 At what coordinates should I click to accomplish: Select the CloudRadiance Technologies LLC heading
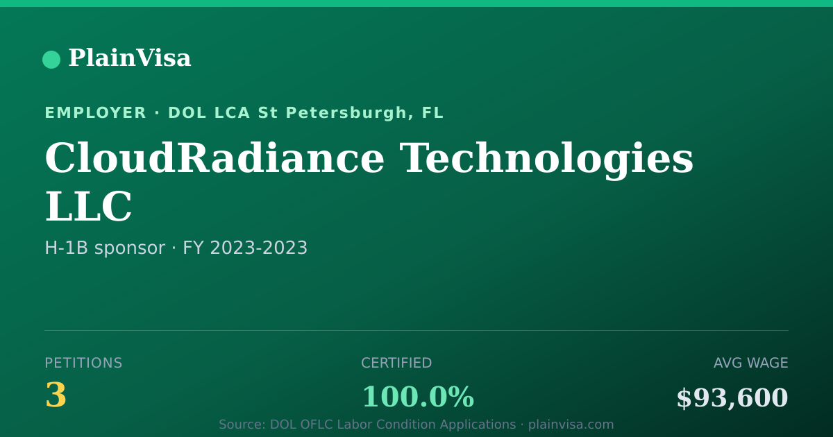369,182
